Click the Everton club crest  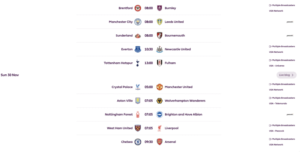click(138, 49)
